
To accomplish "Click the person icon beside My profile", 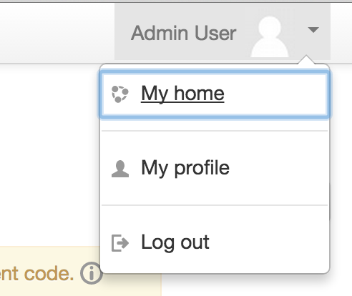I will coord(120,169).
